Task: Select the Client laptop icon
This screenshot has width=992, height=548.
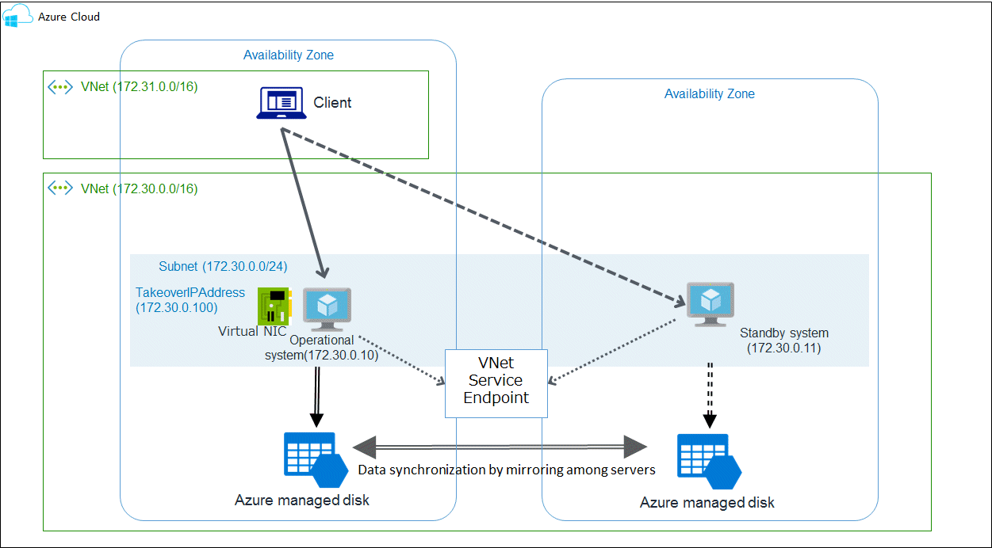Action: 282,103
